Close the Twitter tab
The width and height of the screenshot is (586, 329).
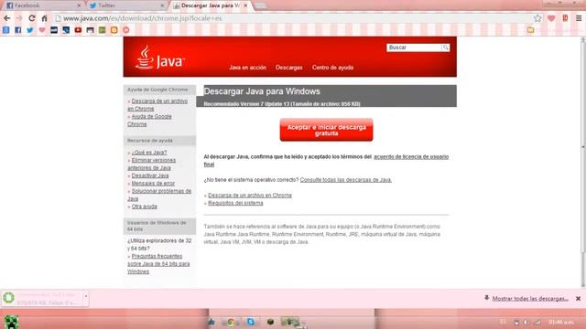tap(162, 5)
